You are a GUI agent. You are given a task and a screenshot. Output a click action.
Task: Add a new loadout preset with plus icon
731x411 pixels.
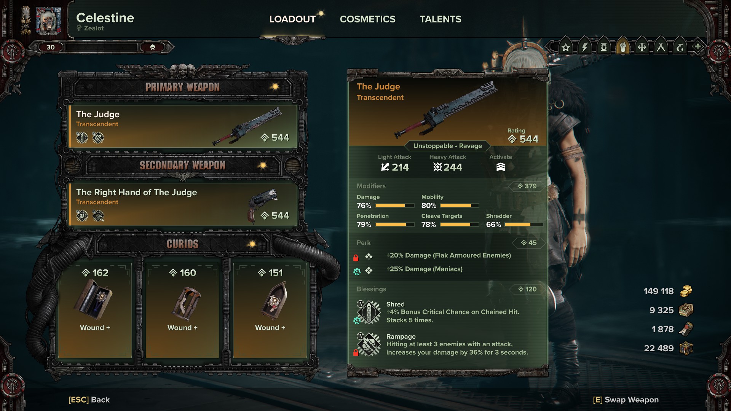[698, 47]
